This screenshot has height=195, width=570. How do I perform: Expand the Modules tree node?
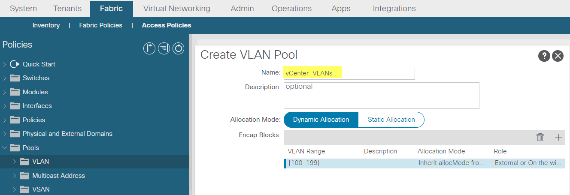click(5, 92)
